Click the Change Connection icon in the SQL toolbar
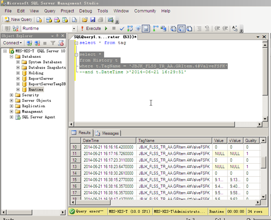 click(15, 28)
